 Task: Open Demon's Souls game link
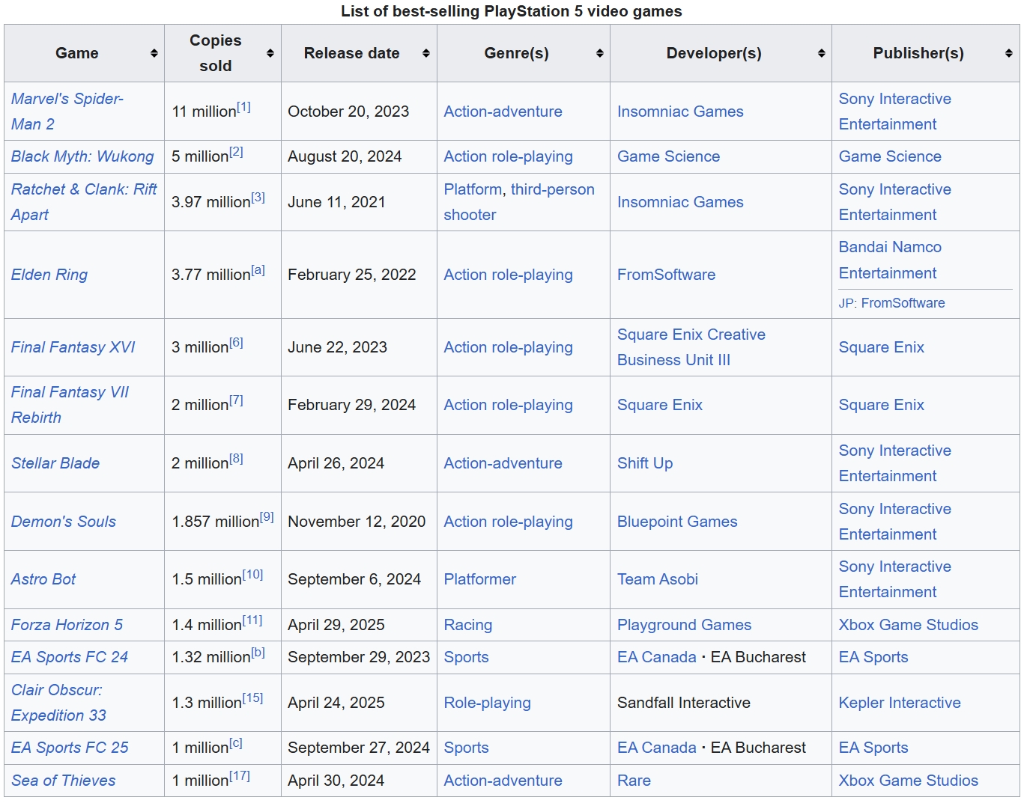click(64, 522)
